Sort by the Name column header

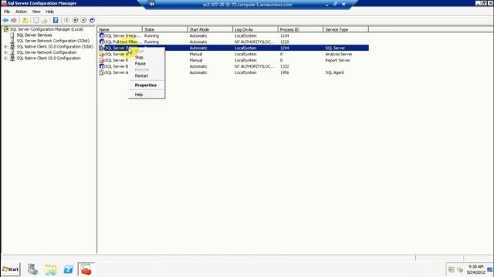120,29
